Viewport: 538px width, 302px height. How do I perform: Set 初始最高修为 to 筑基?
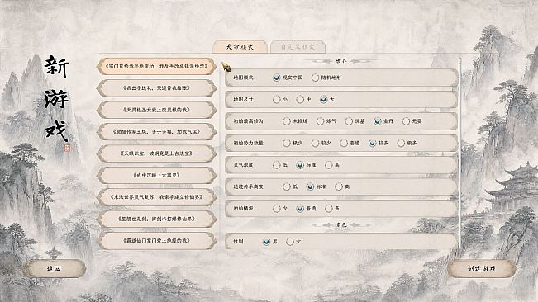click(x=349, y=121)
